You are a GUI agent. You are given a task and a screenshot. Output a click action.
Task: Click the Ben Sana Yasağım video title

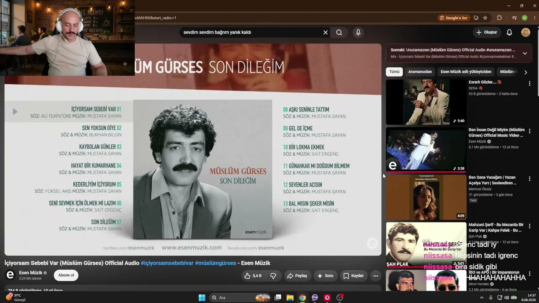pyautogui.click(x=492, y=180)
